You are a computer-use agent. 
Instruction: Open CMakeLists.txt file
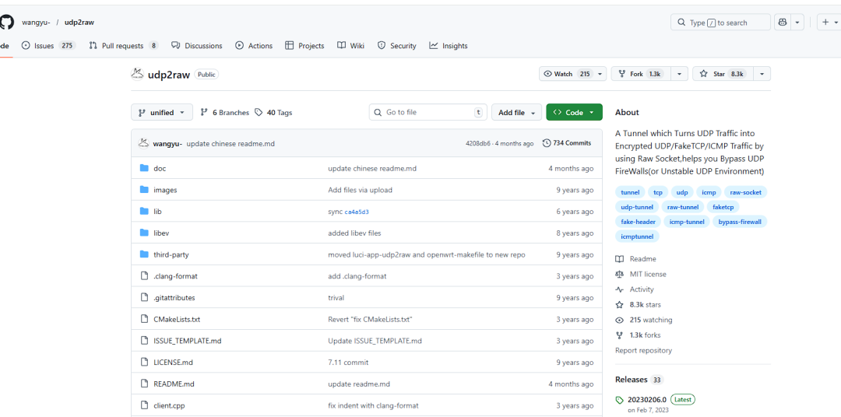[x=177, y=319]
